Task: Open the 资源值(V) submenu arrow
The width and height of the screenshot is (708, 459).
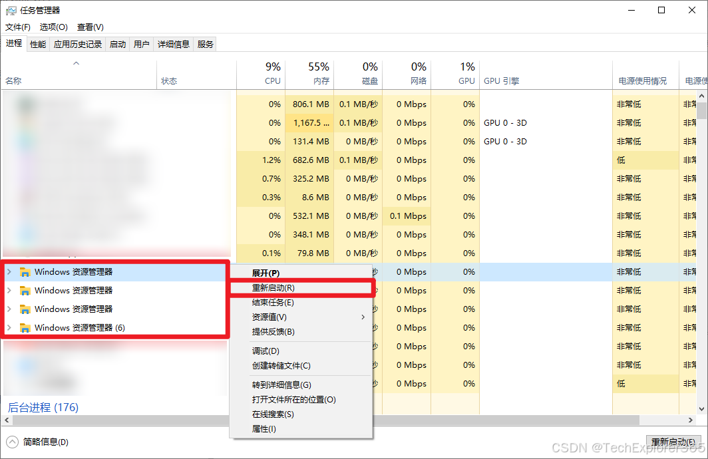Action: click(363, 317)
